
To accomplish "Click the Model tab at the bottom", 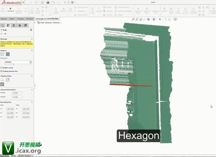I will pyautogui.click(x=13, y=156).
